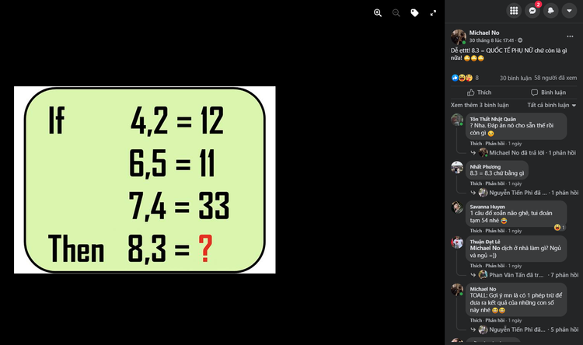View the post's reaction emoji list
The image size is (583, 345).
tap(463, 78)
